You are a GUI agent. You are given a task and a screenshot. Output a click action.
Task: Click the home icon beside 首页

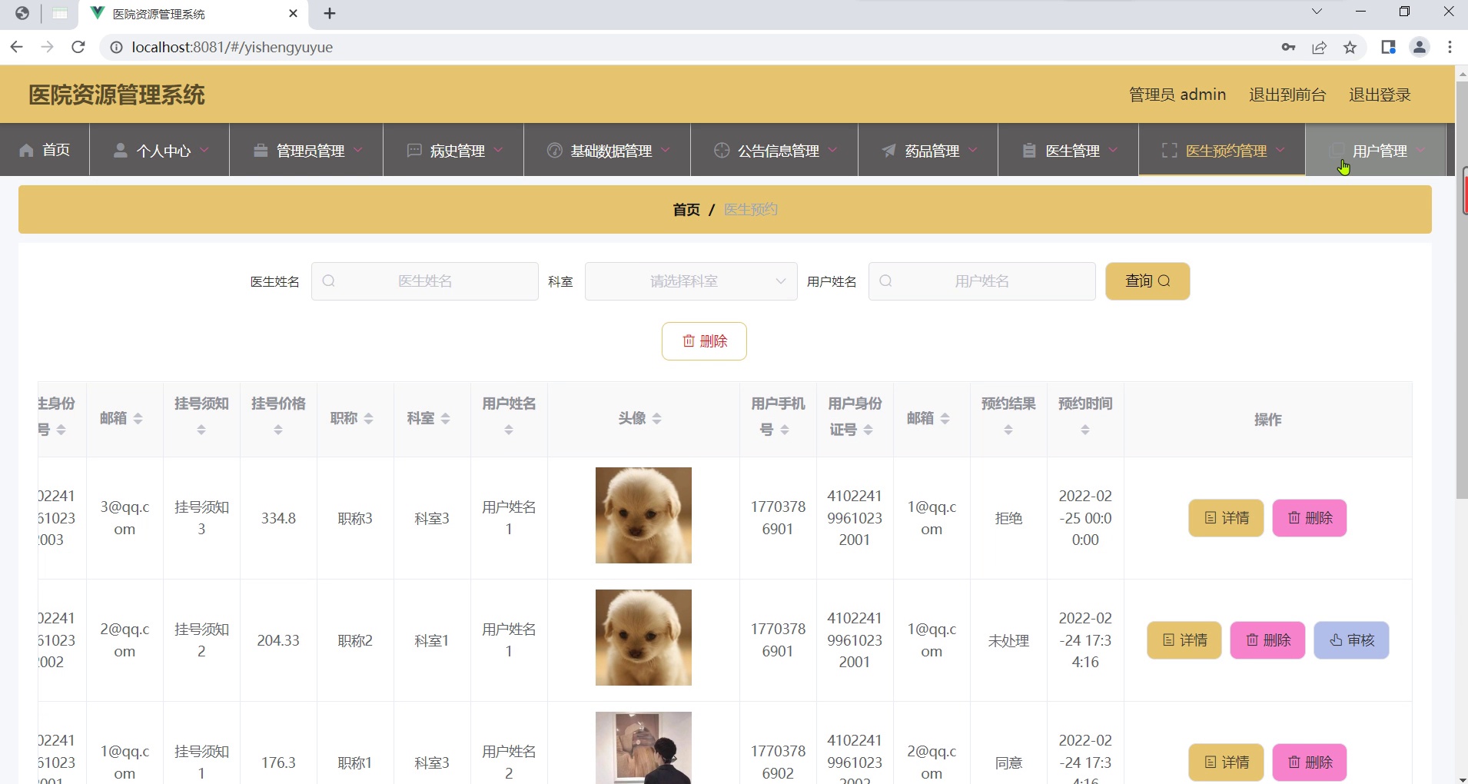click(x=26, y=150)
